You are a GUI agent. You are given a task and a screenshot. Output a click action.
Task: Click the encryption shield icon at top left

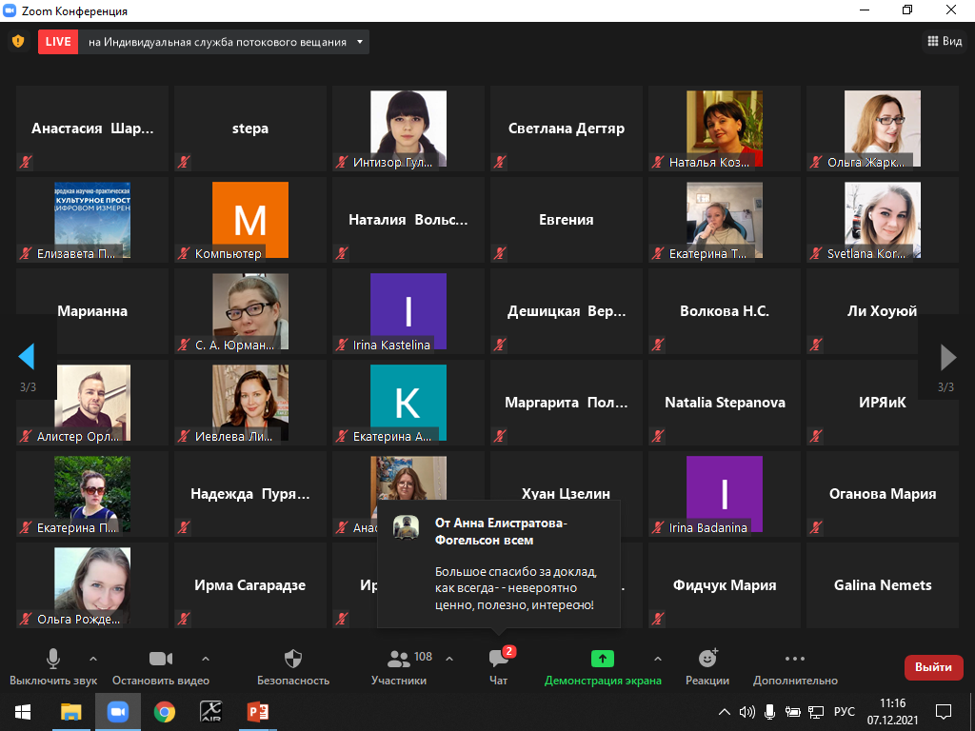click(x=18, y=42)
